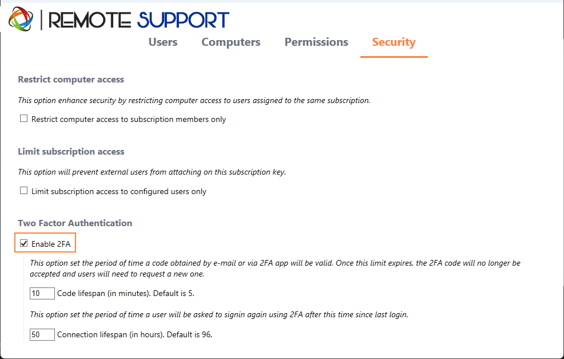Click the 'Code lifespan (in minutes)' label
This screenshot has width=564, height=359.
(104, 294)
